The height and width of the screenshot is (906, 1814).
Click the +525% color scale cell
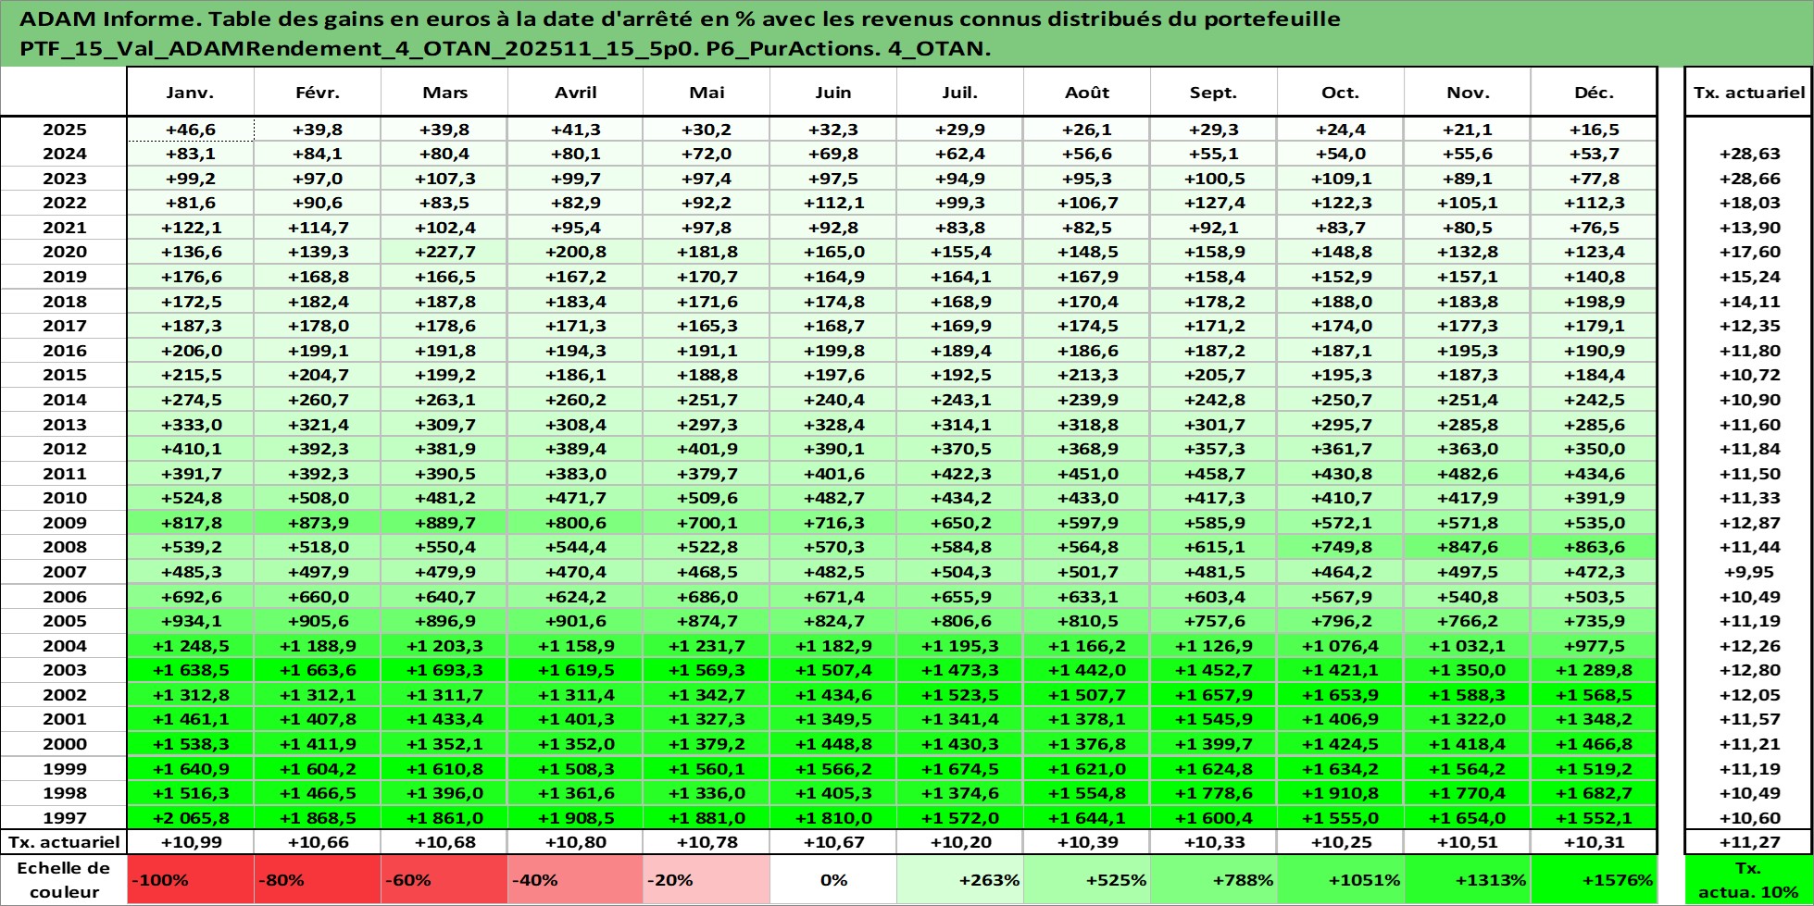(1087, 880)
